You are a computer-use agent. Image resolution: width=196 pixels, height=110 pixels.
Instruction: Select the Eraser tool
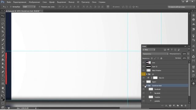3,56
